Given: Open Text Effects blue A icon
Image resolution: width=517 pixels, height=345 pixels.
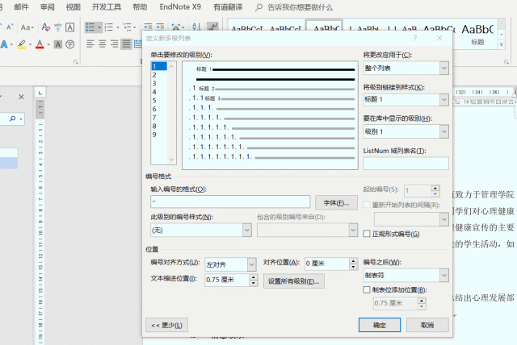Looking at the screenshot, I should point(4,44).
